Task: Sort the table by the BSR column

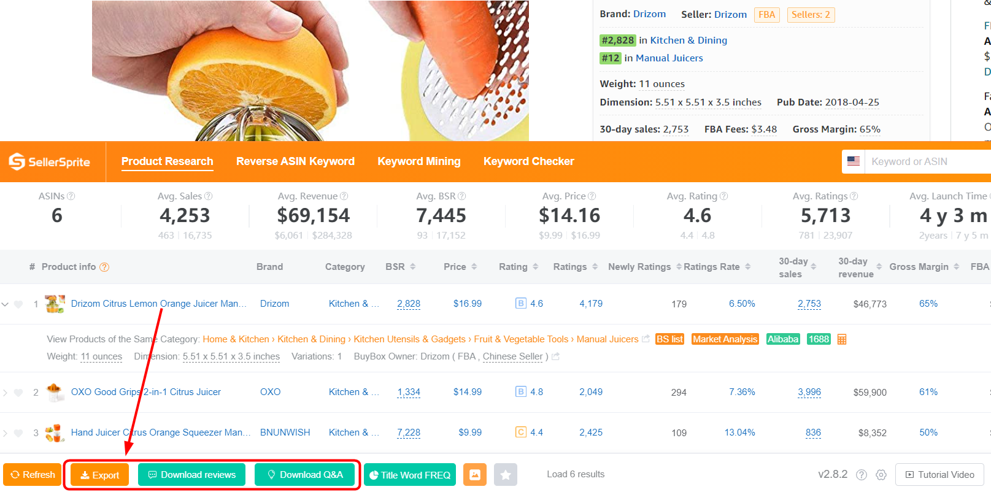Action: click(x=401, y=267)
